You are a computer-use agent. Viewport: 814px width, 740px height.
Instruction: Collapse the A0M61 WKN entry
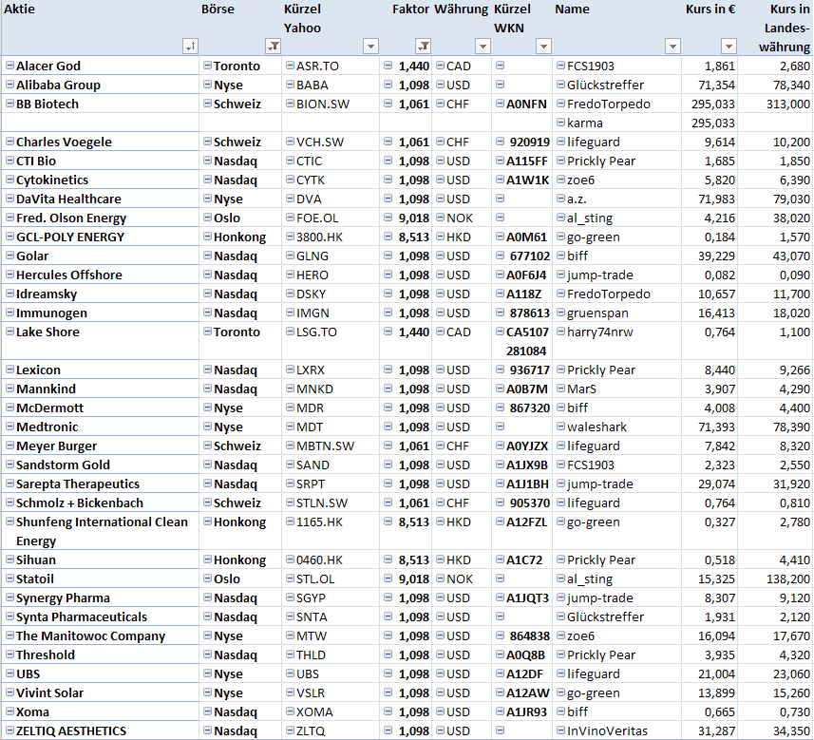(x=500, y=237)
